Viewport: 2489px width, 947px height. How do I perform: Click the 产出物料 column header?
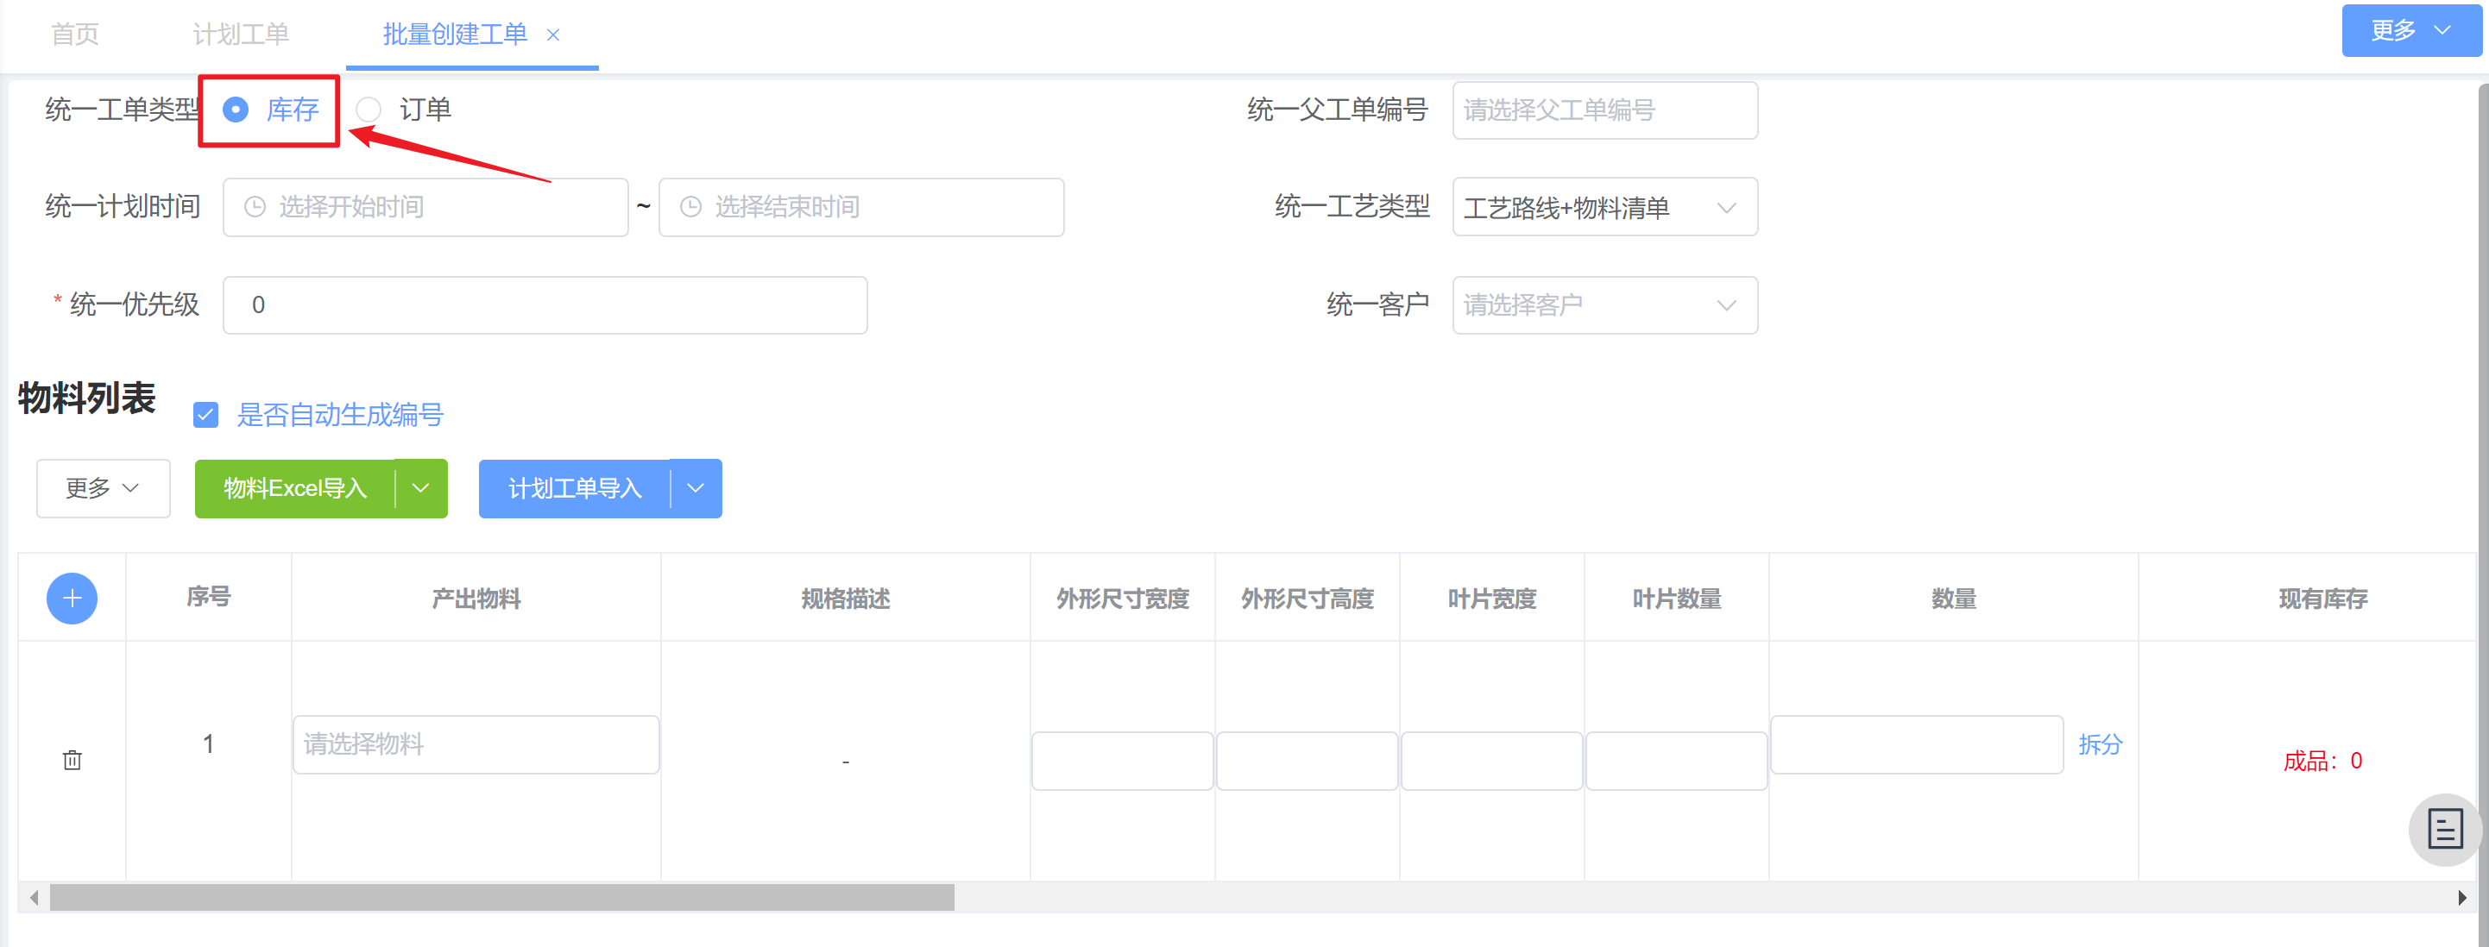(x=476, y=599)
